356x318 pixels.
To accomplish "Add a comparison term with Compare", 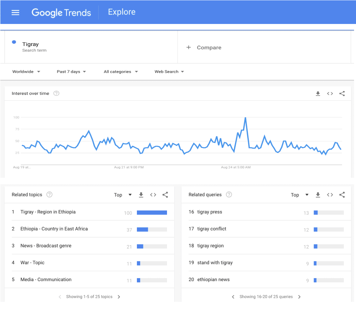I will point(204,48).
